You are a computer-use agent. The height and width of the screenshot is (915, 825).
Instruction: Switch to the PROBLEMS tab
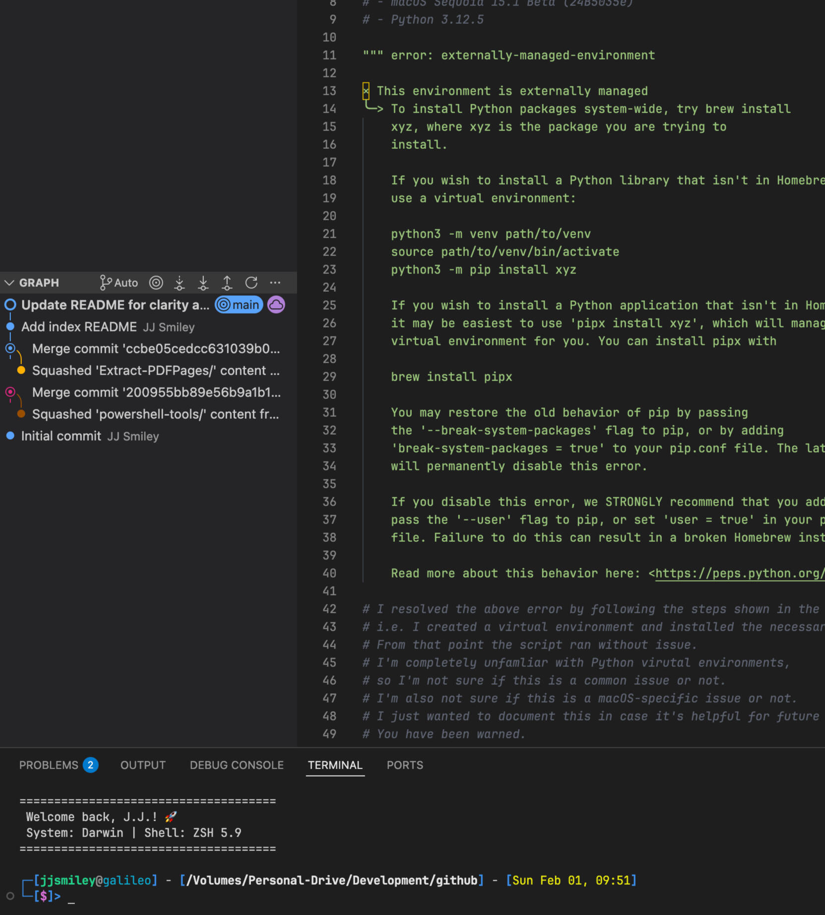(49, 765)
